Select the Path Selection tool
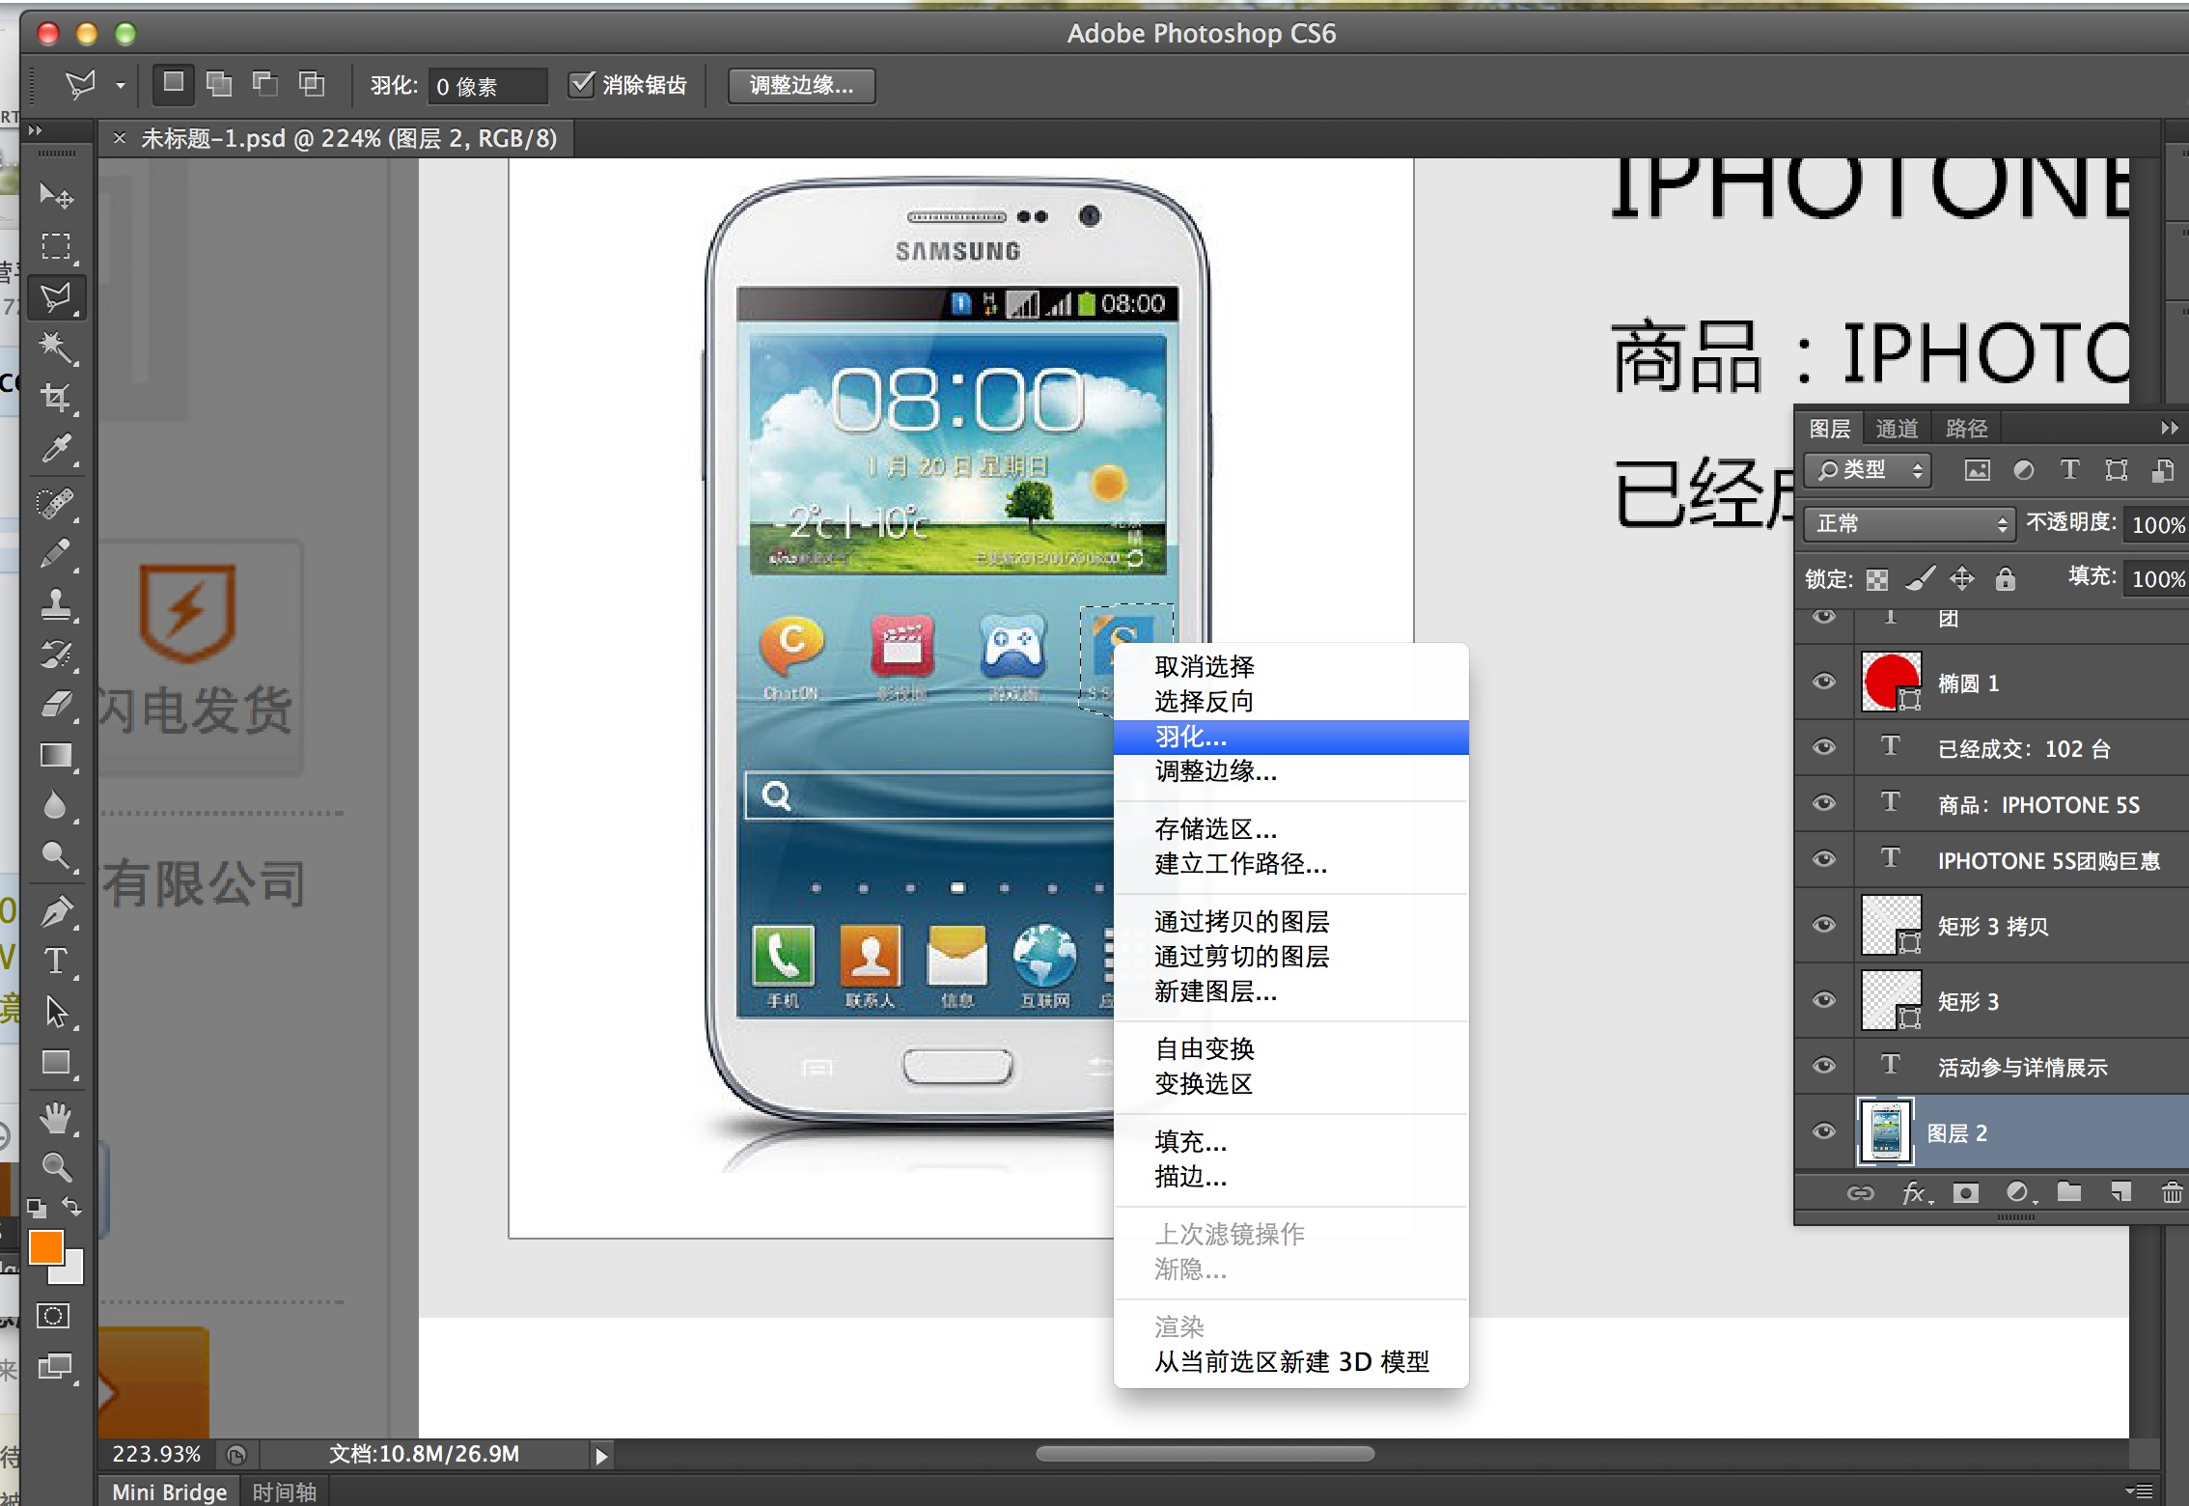This screenshot has width=2189, height=1506. 56,1012
